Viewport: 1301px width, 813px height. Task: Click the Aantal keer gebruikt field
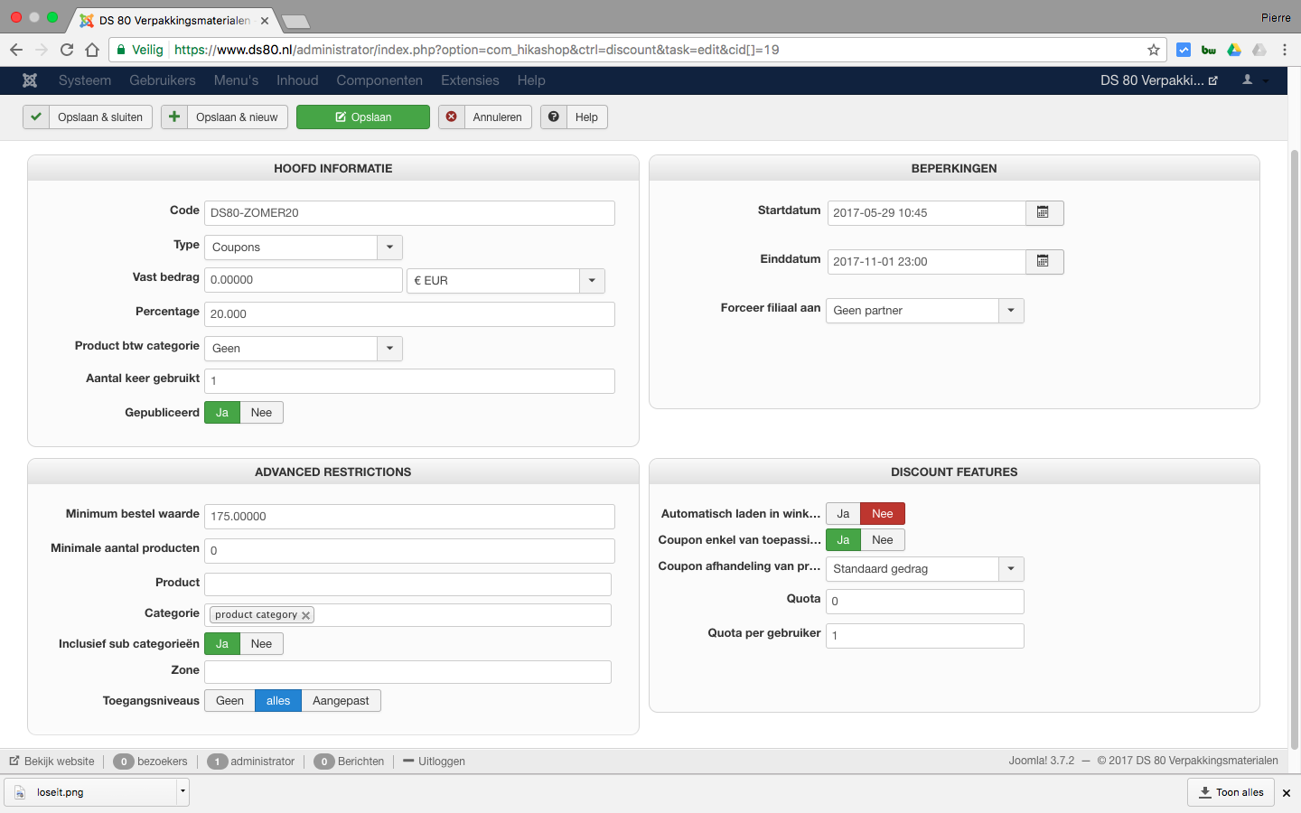point(409,381)
